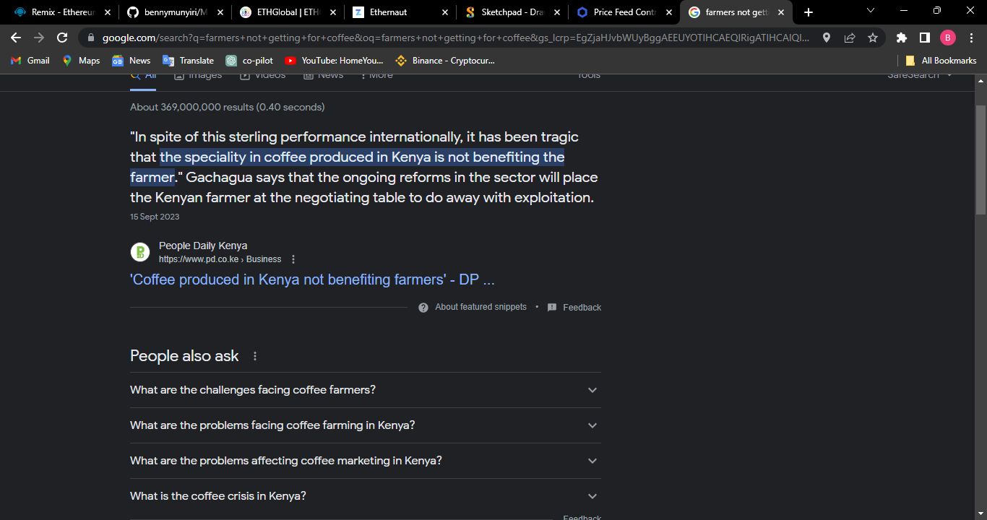The height and width of the screenshot is (520, 987).
Task: Open the pd.co.ke Business breadcrumb URL
Action: pyautogui.click(x=220, y=259)
